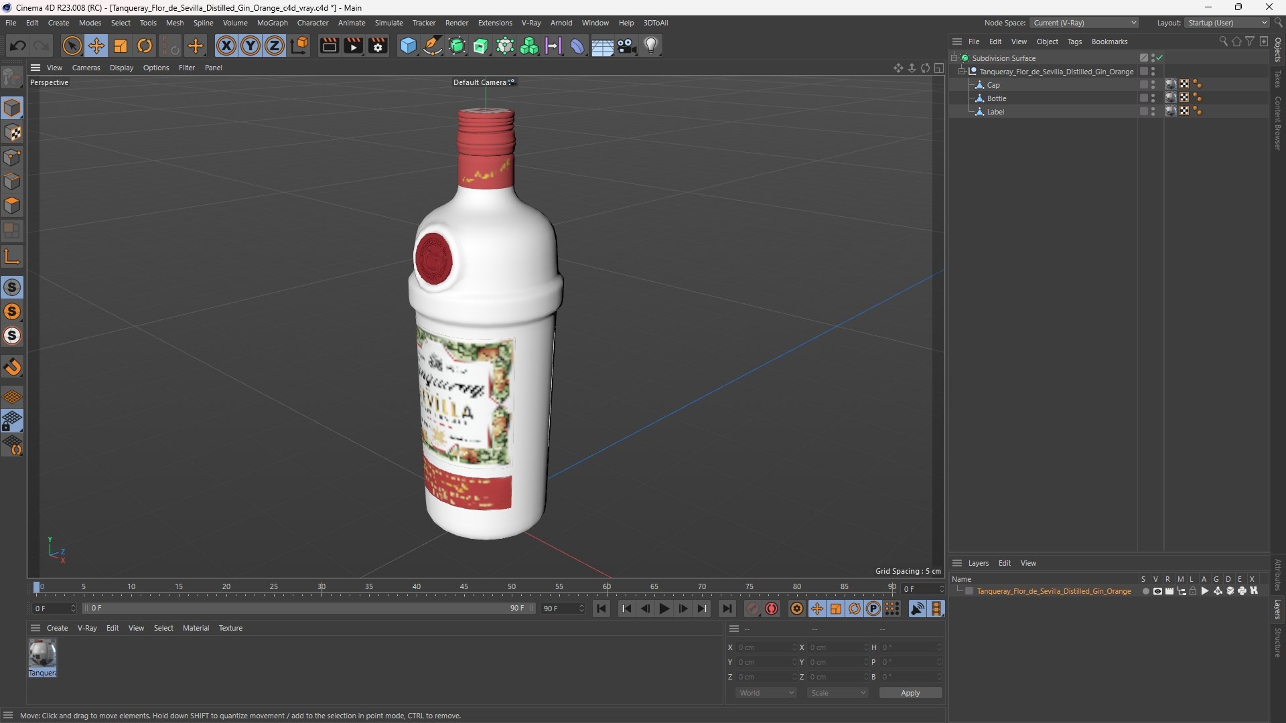Image resolution: width=1286 pixels, height=723 pixels.
Task: Open the V-Ray menu in menu bar
Action: [531, 23]
